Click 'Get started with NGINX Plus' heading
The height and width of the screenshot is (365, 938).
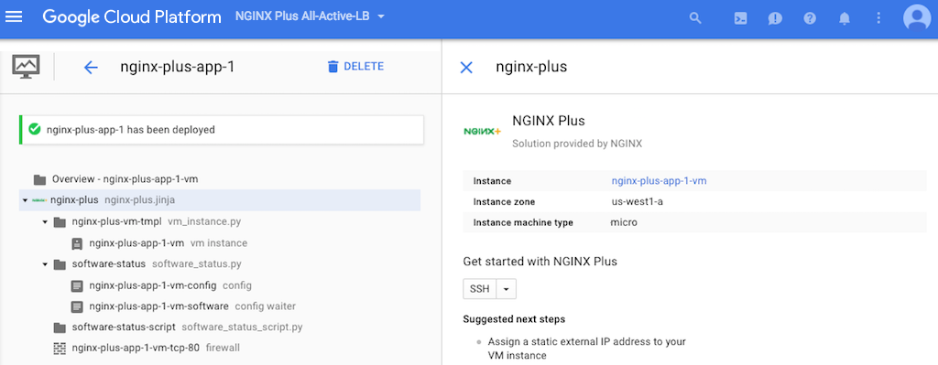point(540,262)
